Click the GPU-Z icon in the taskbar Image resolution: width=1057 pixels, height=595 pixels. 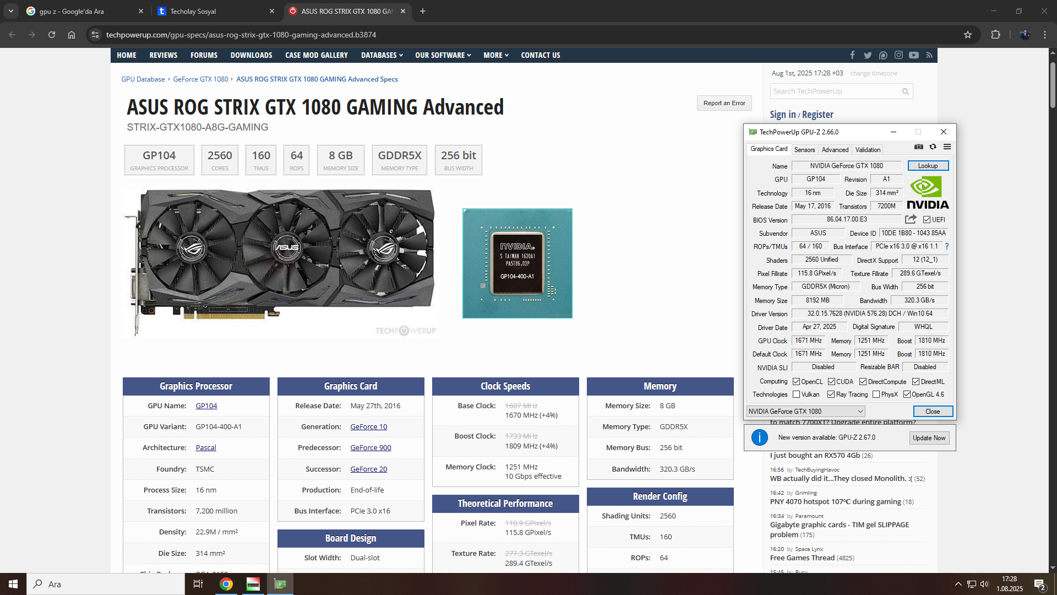pos(280,584)
